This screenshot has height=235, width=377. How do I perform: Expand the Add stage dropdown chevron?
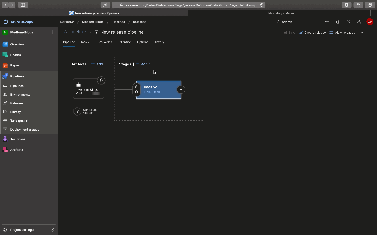point(150,64)
